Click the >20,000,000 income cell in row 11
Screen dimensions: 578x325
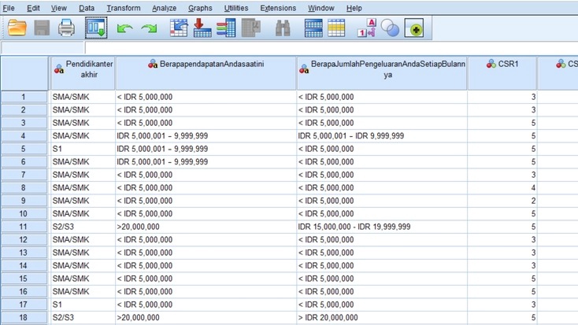pyautogui.click(x=206, y=227)
